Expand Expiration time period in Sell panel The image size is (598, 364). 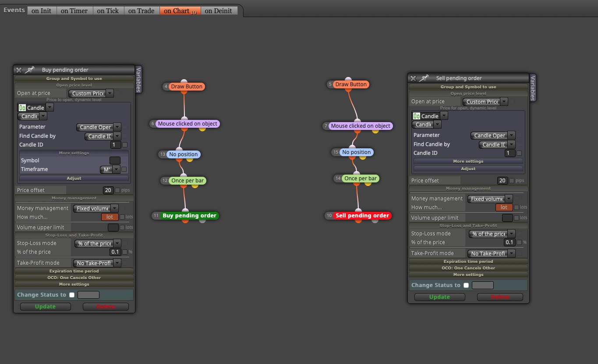tap(468, 262)
